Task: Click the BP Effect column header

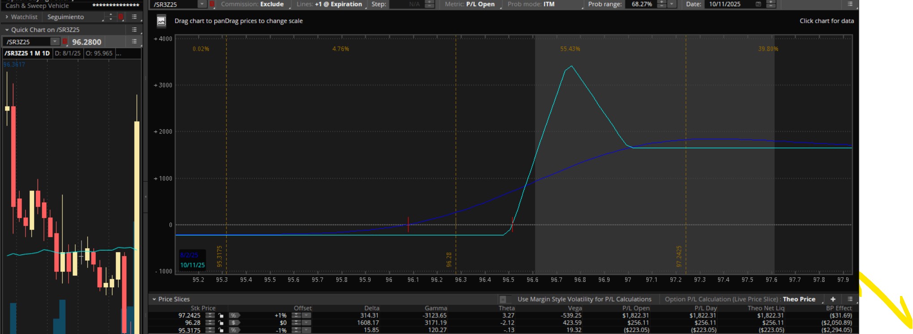Action: coord(839,308)
